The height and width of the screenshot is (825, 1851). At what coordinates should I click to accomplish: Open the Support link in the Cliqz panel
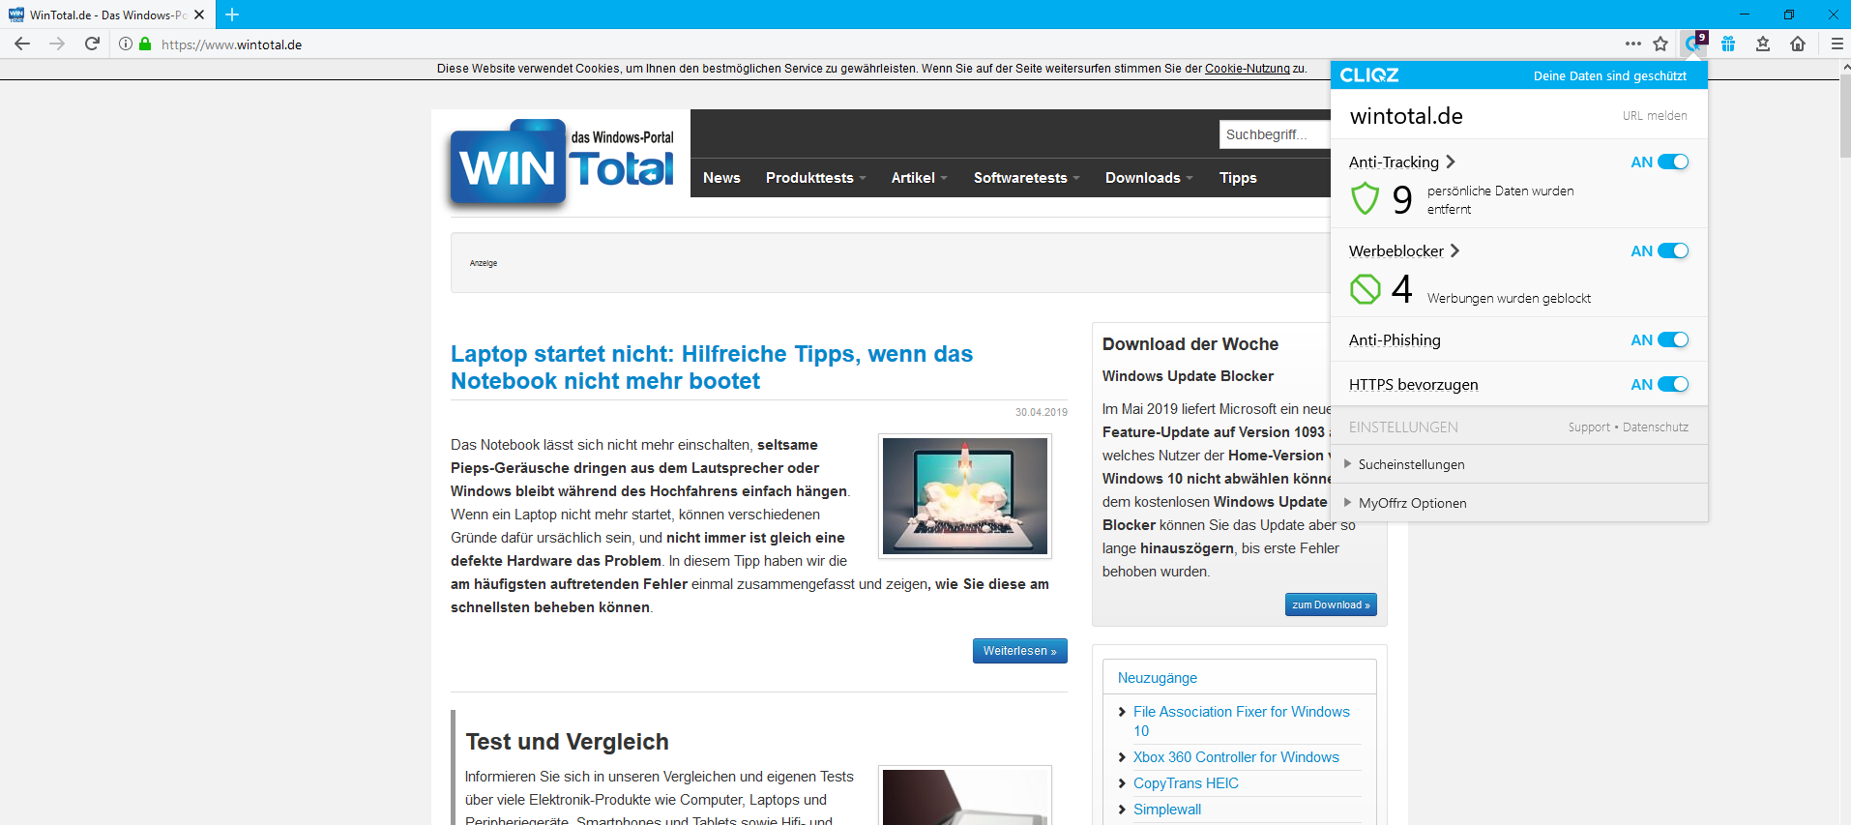click(x=1589, y=427)
